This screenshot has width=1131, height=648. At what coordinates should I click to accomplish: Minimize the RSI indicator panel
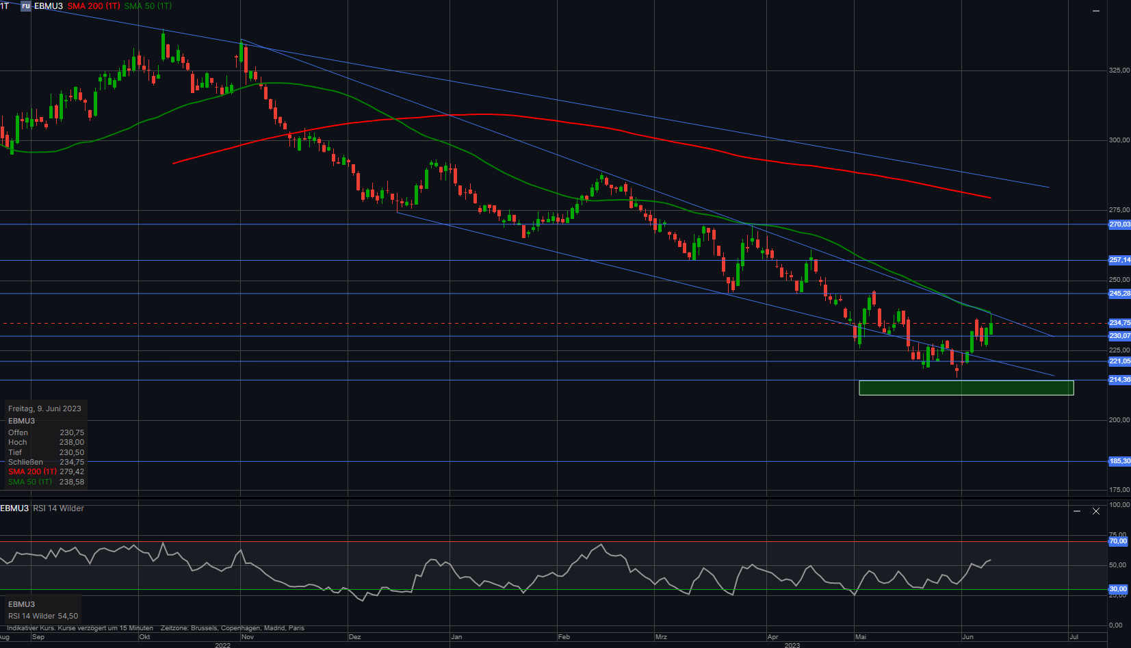(x=1077, y=511)
